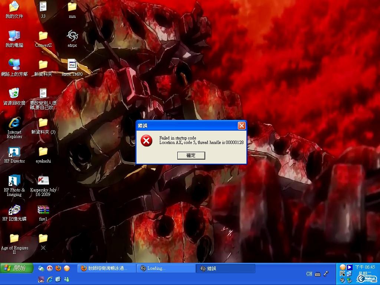Select the 新資料夾 folder icon

pos(43,68)
